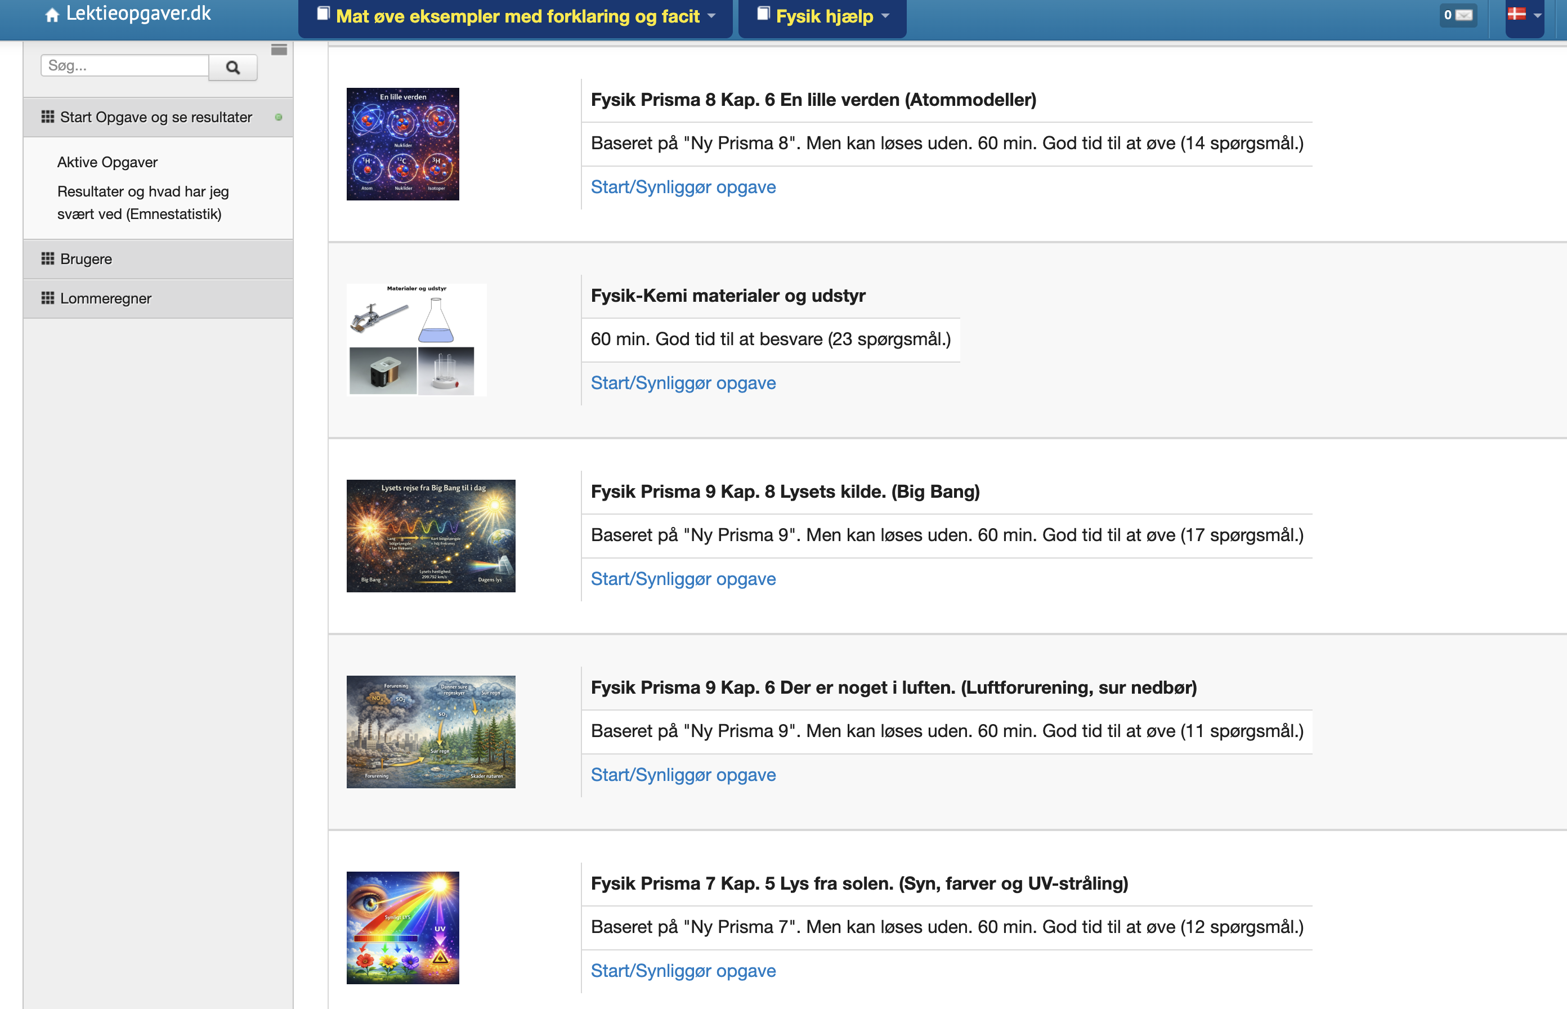Viewport: 1567px width, 1009px height.
Task: Open language dropdown arrow next to flag
Action: pyautogui.click(x=1537, y=15)
